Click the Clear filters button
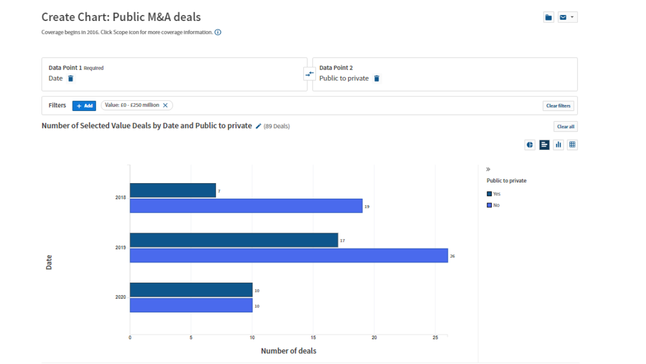646x364 pixels. coord(558,106)
